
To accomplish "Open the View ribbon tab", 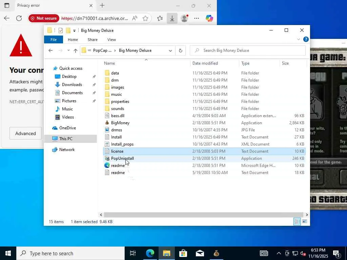I will (x=111, y=40).
